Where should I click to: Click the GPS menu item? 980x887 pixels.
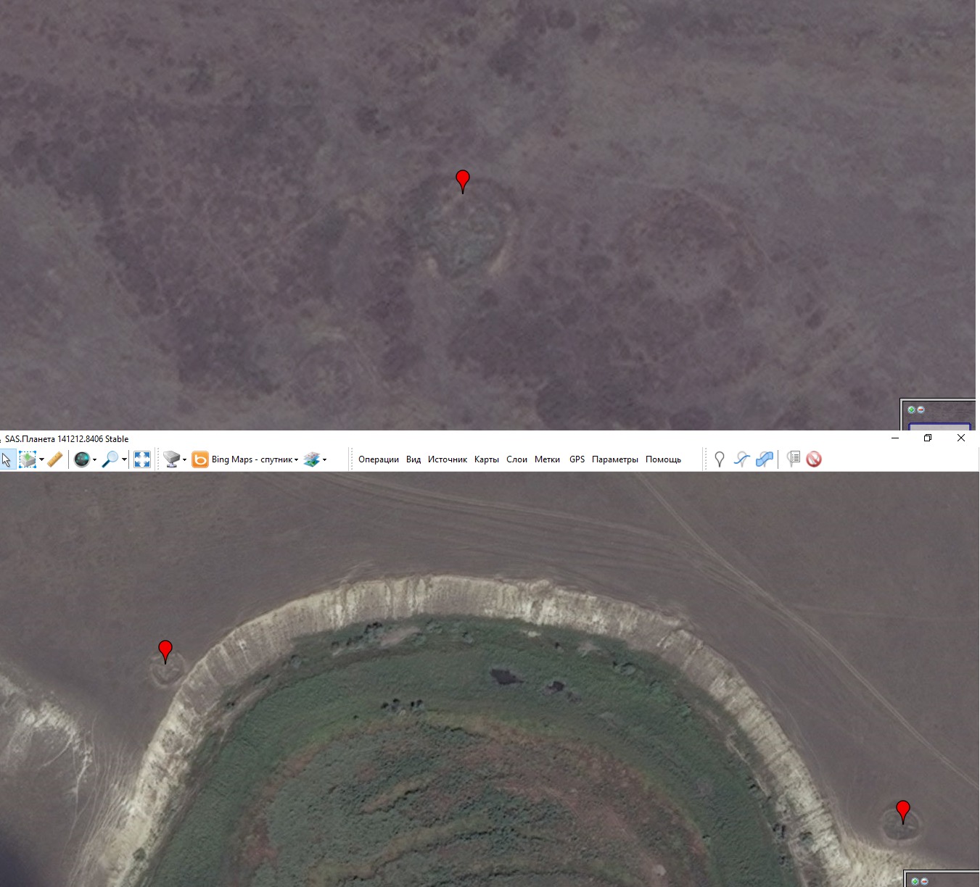577,459
